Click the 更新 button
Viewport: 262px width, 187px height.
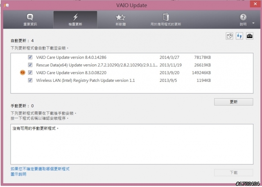point(233,102)
